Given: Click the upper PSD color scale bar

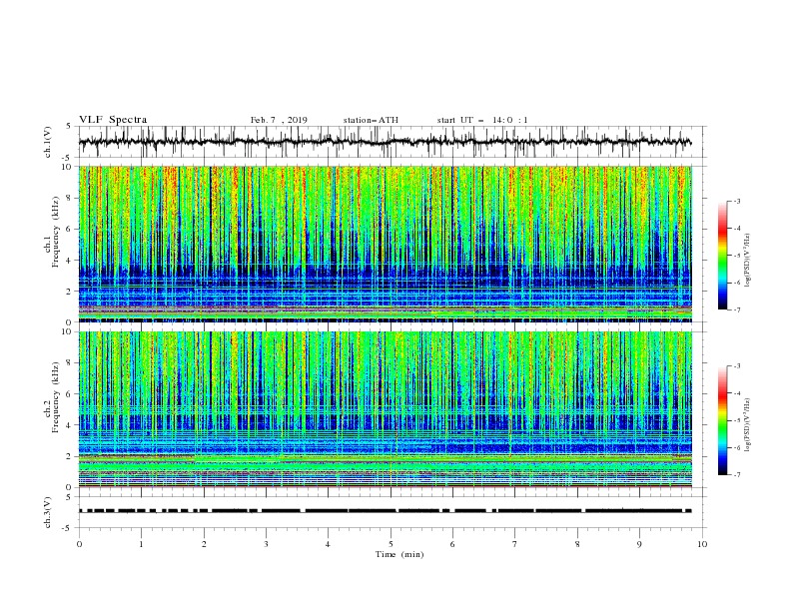Looking at the screenshot, I should pos(722,256).
